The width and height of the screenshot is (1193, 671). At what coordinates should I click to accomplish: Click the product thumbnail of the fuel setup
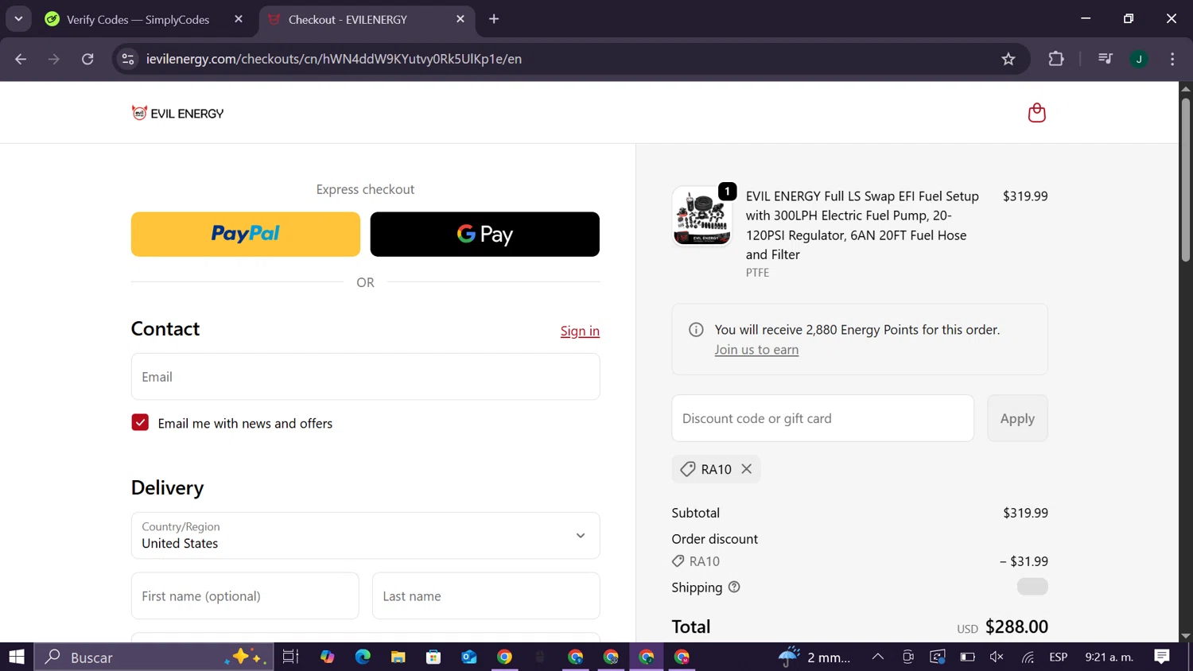[701, 216]
